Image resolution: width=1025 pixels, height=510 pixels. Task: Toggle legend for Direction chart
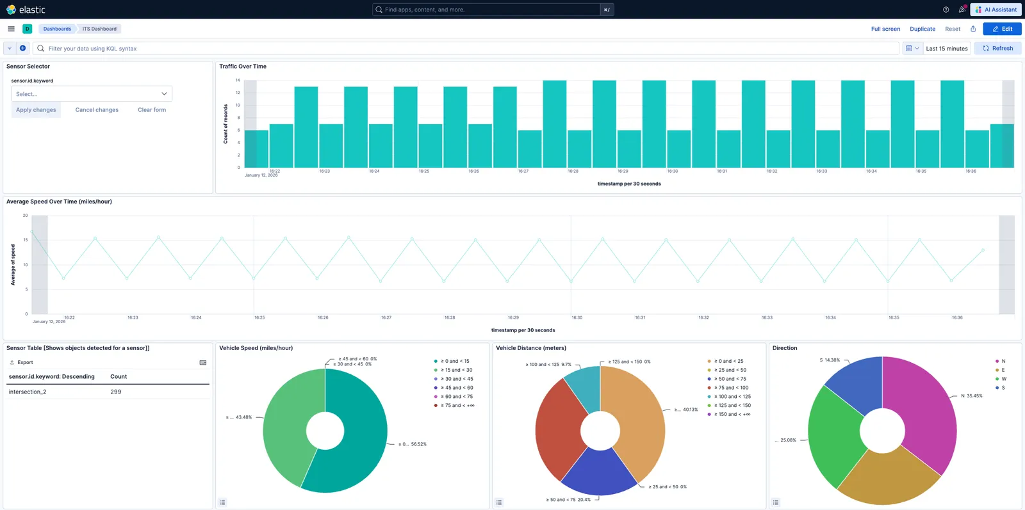(x=776, y=502)
